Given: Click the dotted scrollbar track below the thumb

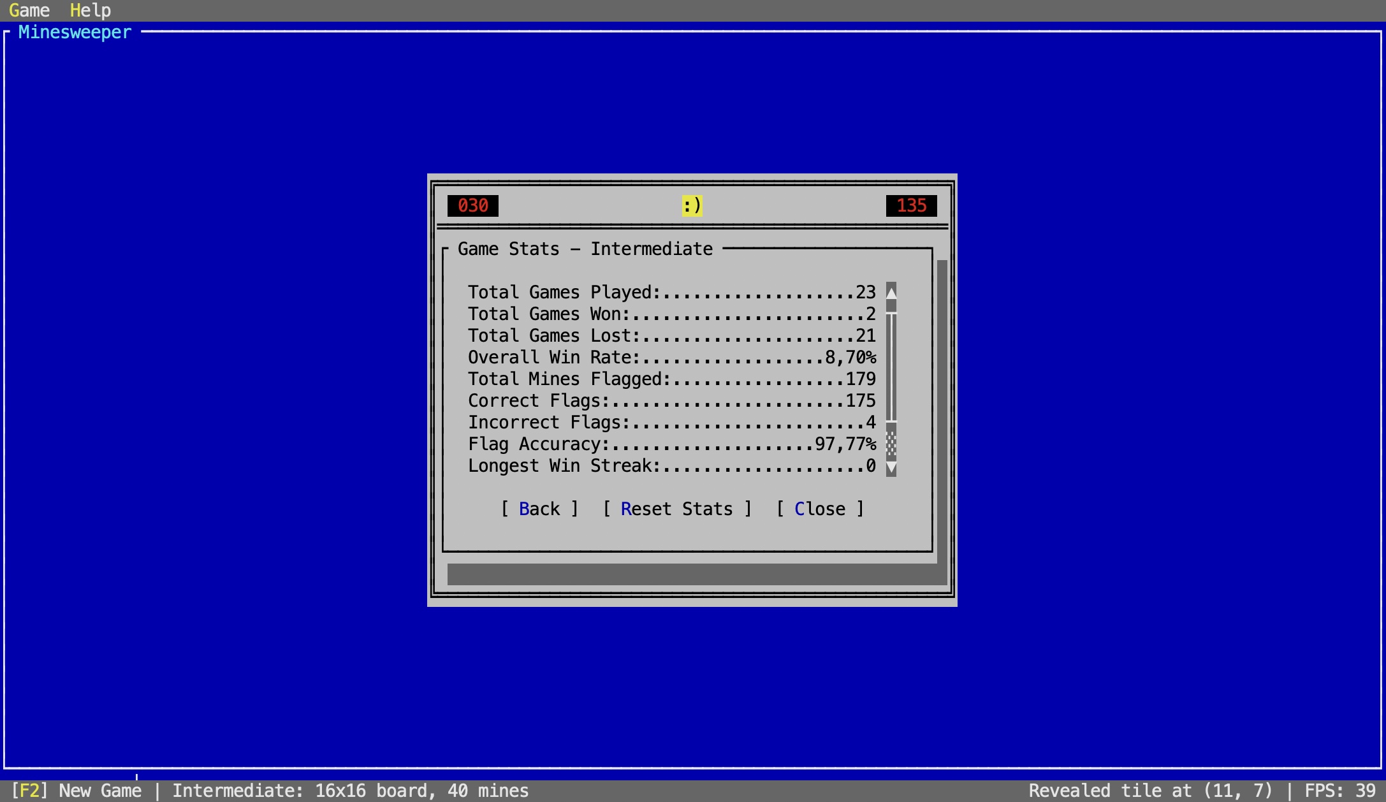Looking at the screenshot, I should point(891,444).
